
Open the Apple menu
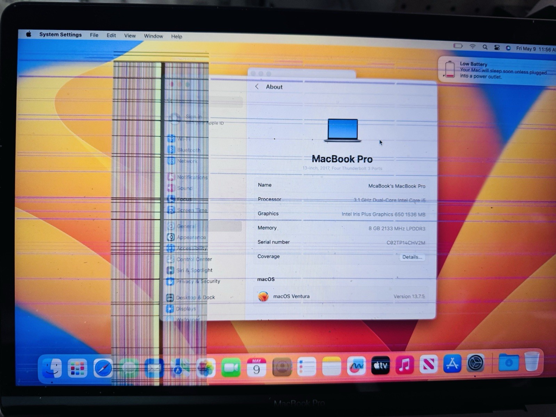(29, 34)
